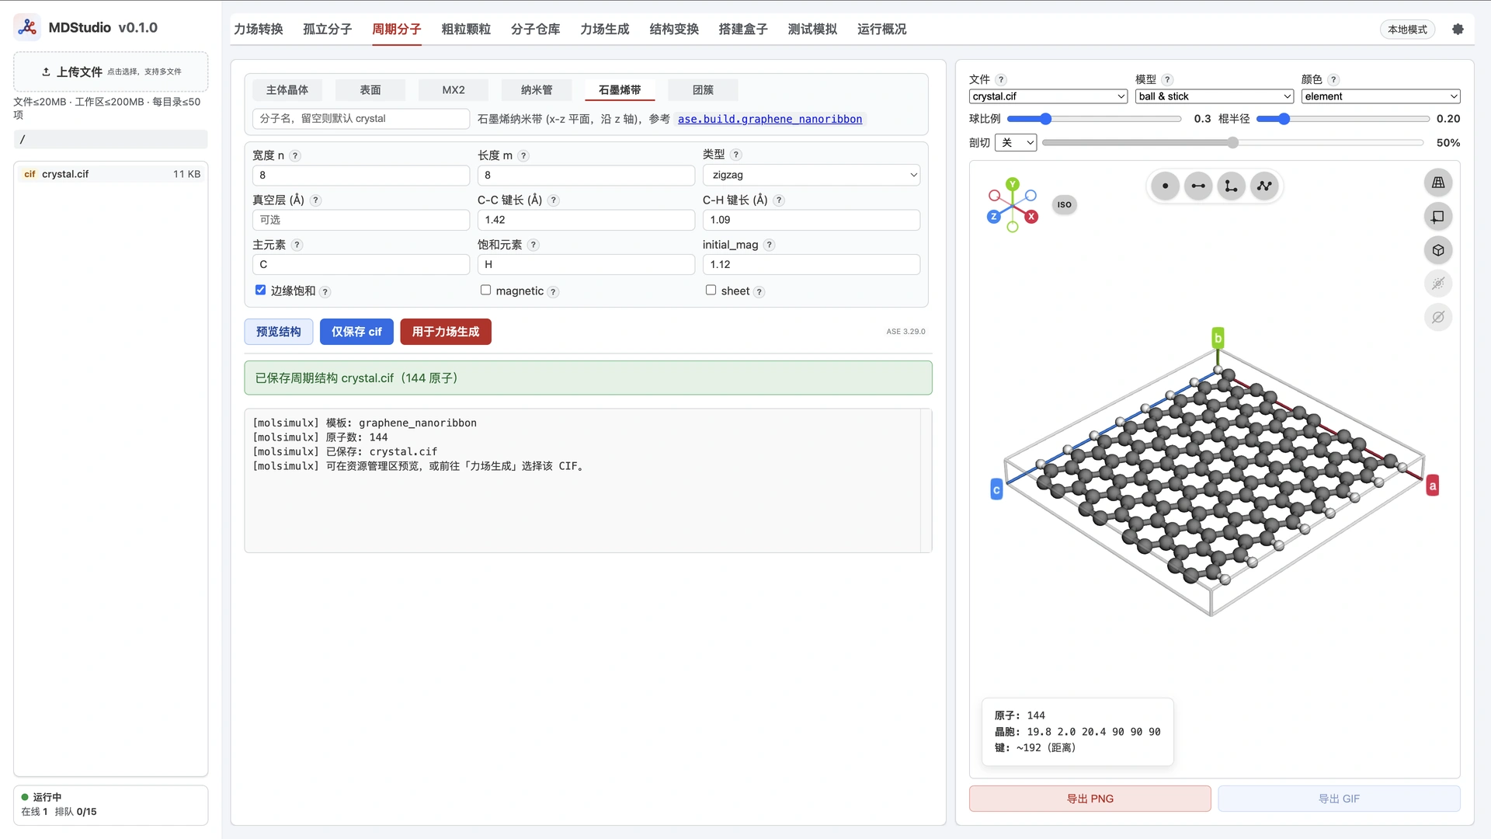
Task: Click the 饱和元素 H input field
Action: click(x=586, y=264)
